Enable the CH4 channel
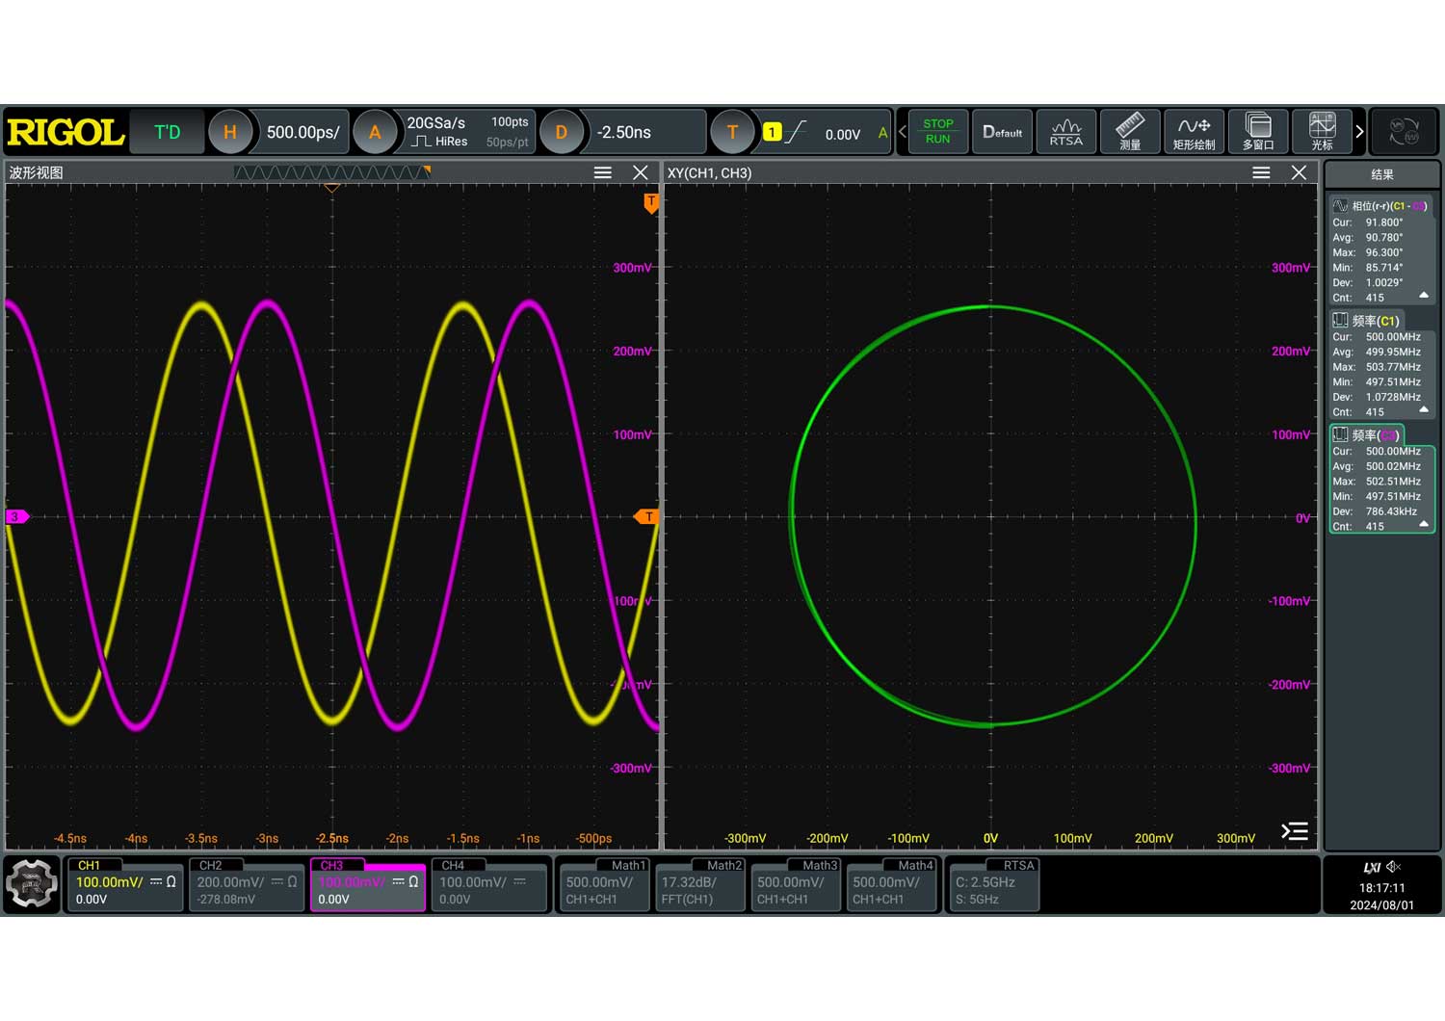This screenshot has width=1445, height=1021. pos(488,883)
